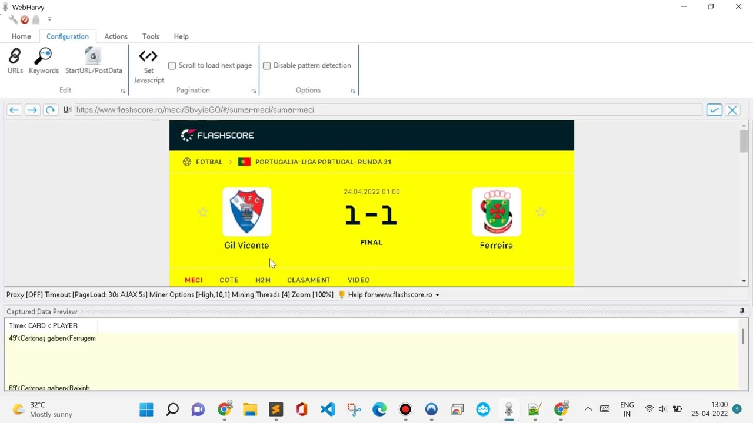Confirm the URL with the checkmark button
This screenshot has height=423, width=753.
714,110
